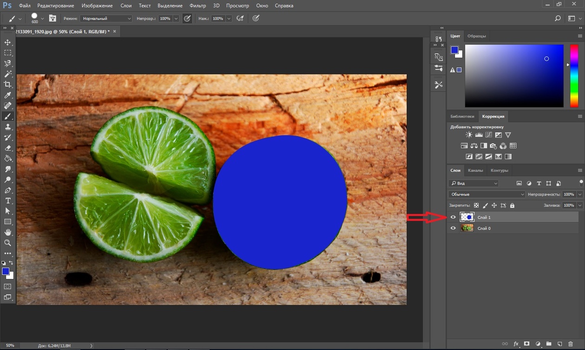Expand the layer filter Вид dropdown
The height and width of the screenshot is (350, 585).
tap(473, 183)
